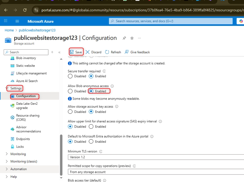244x182 pixels.
Task: Open the Minimum TLS version dropdown
Action: [156, 157]
